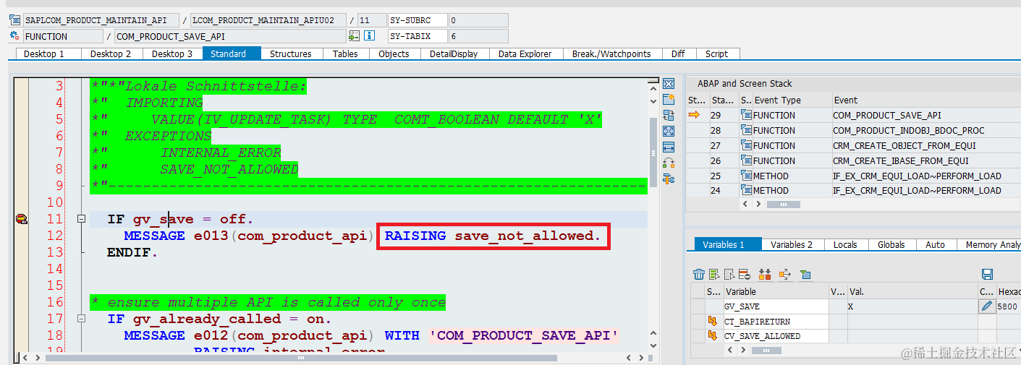This screenshot has height=365, width=1021.
Task: Collapse the IF block on line 17
Action: 82,319
